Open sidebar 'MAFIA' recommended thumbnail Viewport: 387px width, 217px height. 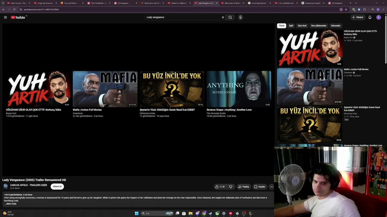point(310,86)
